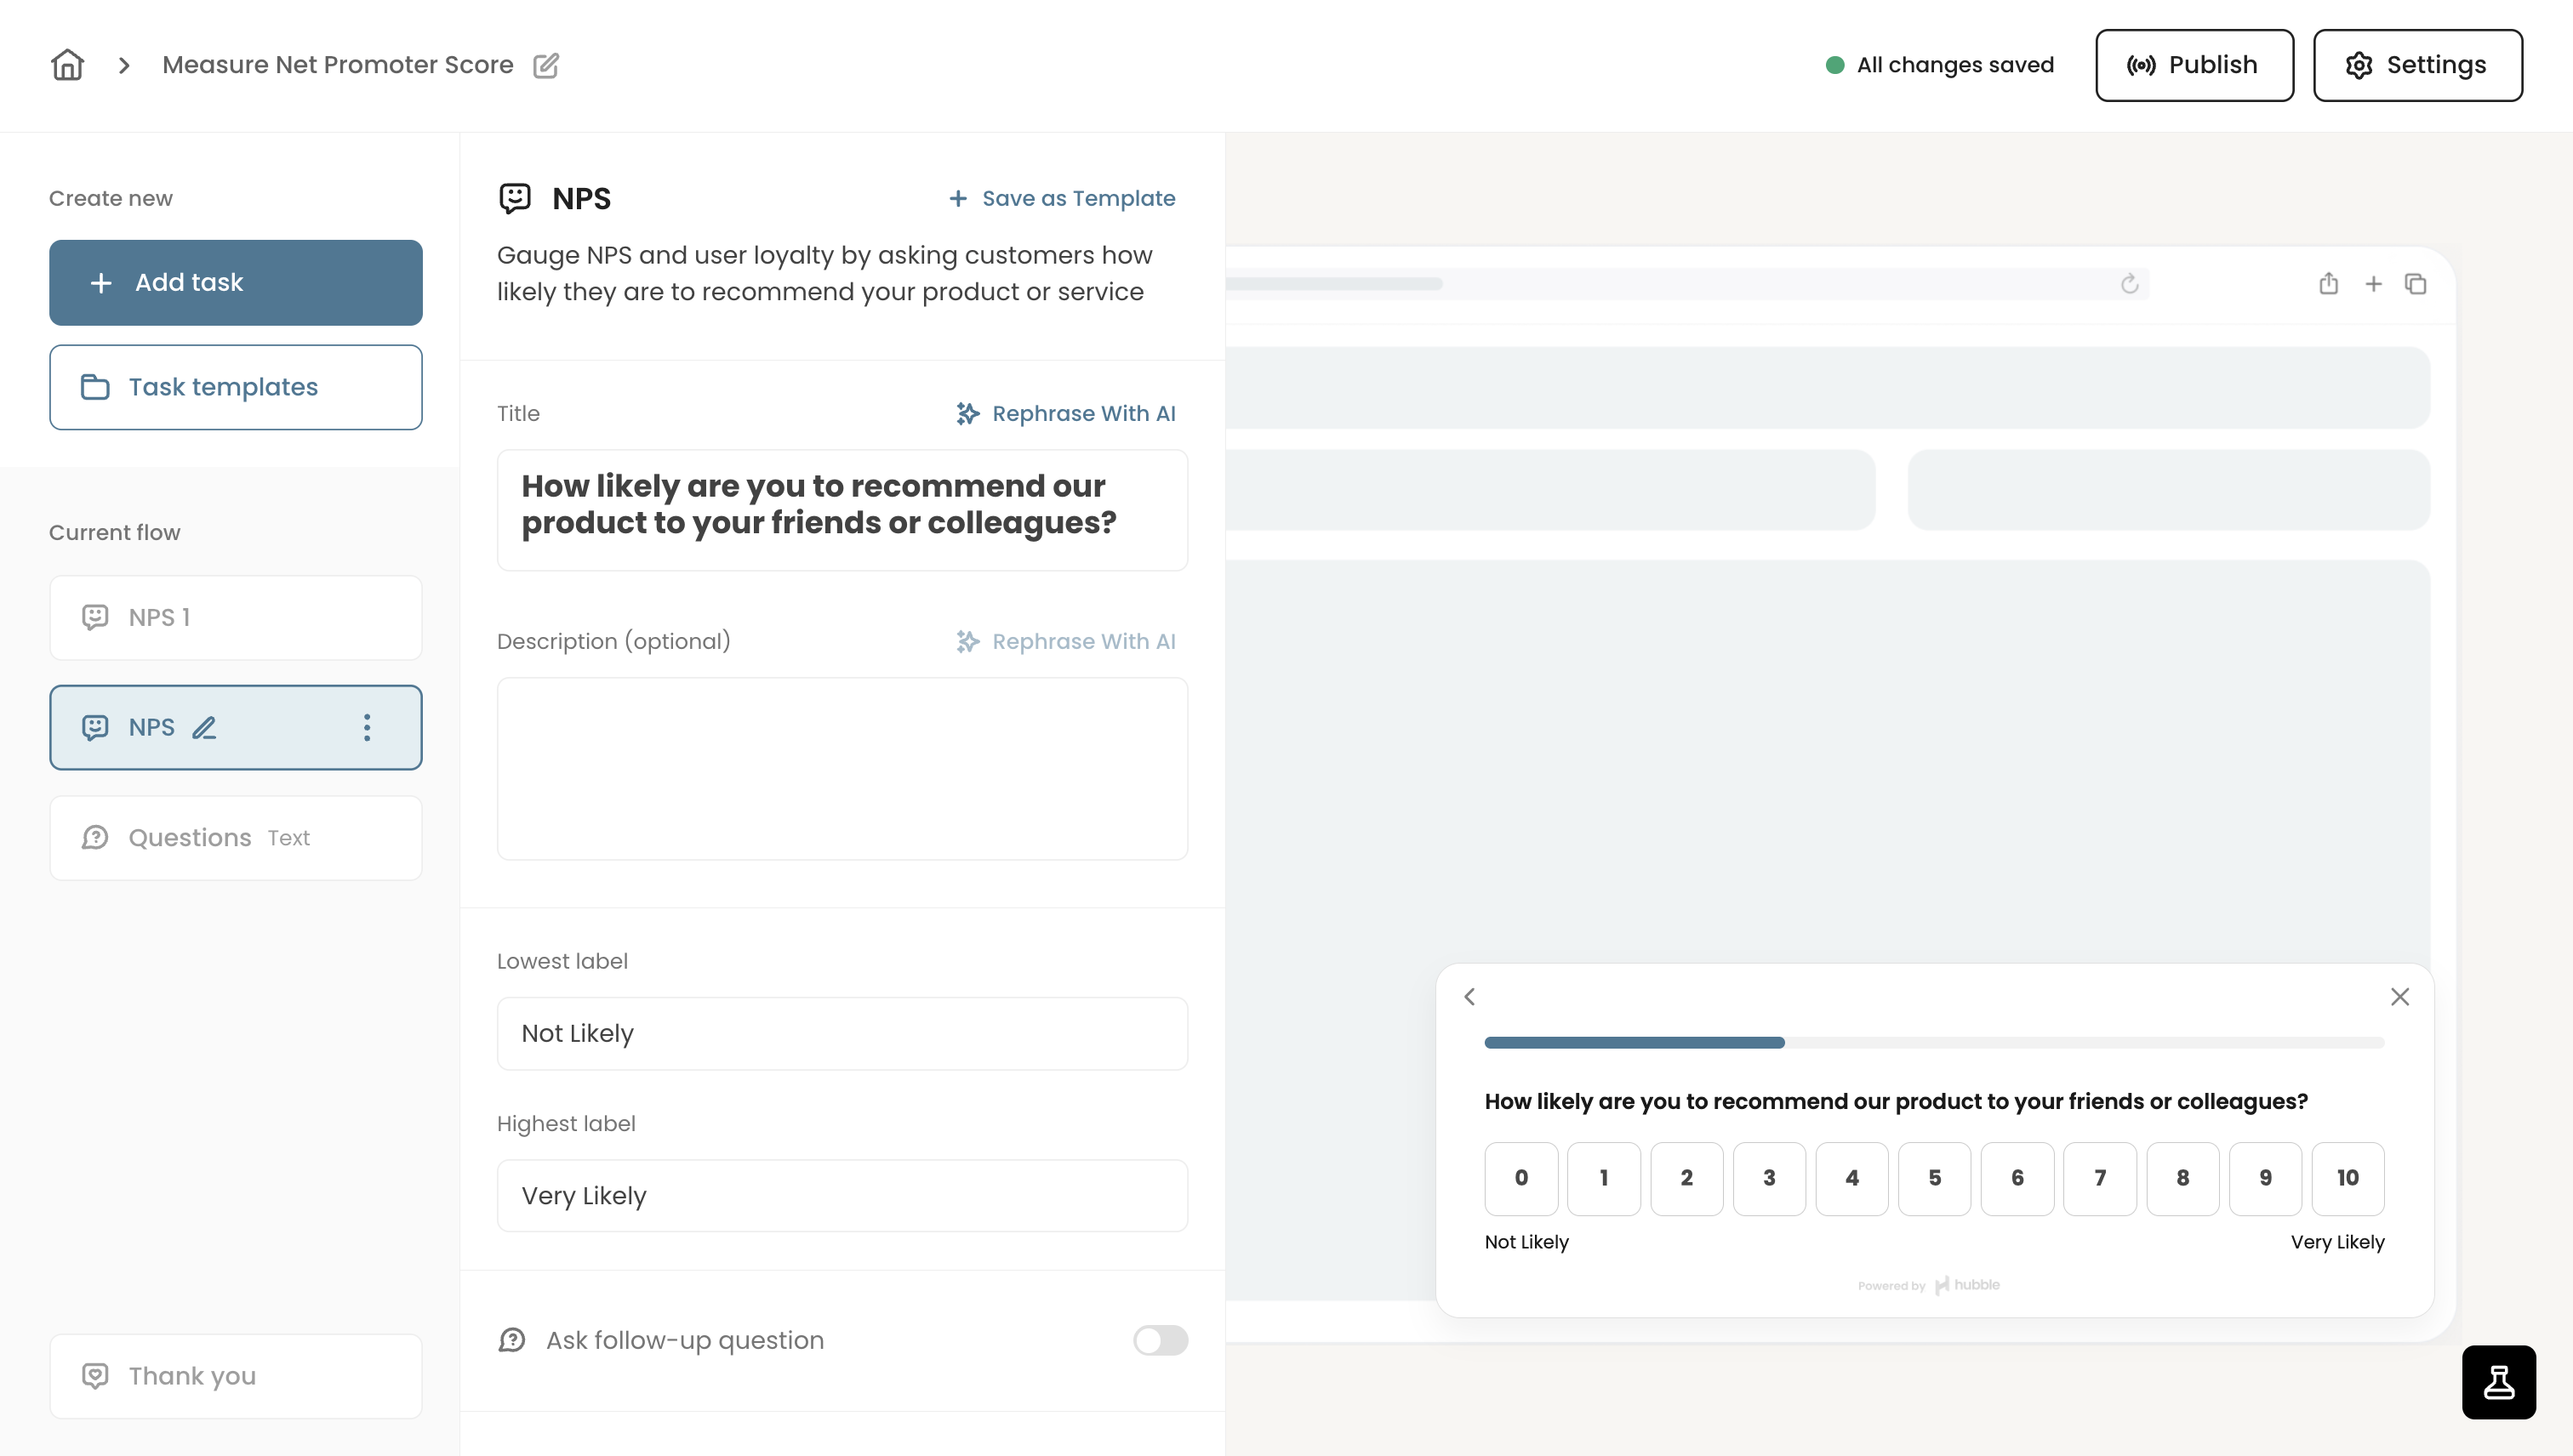Viewport: 2573px width, 1456px height.
Task: Click the follow-up question chat icon
Action: pos(512,1340)
